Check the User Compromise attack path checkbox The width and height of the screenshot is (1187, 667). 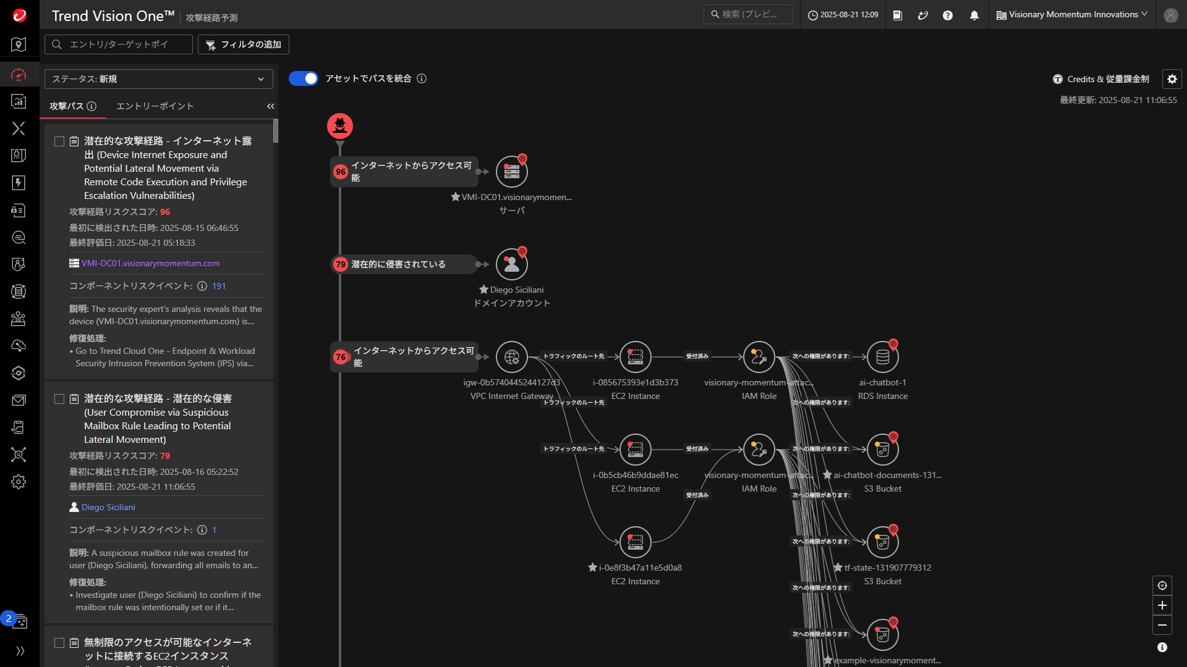59,399
